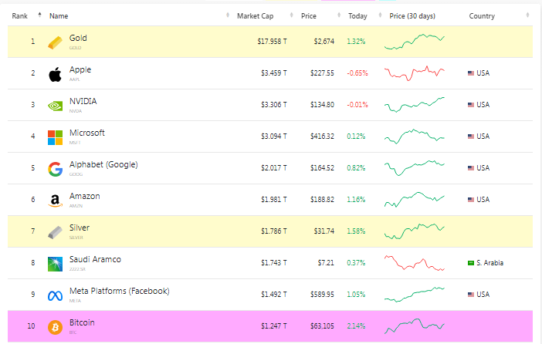Click Microsoft price $416.32
This screenshot has width=542, height=344.
[322, 137]
